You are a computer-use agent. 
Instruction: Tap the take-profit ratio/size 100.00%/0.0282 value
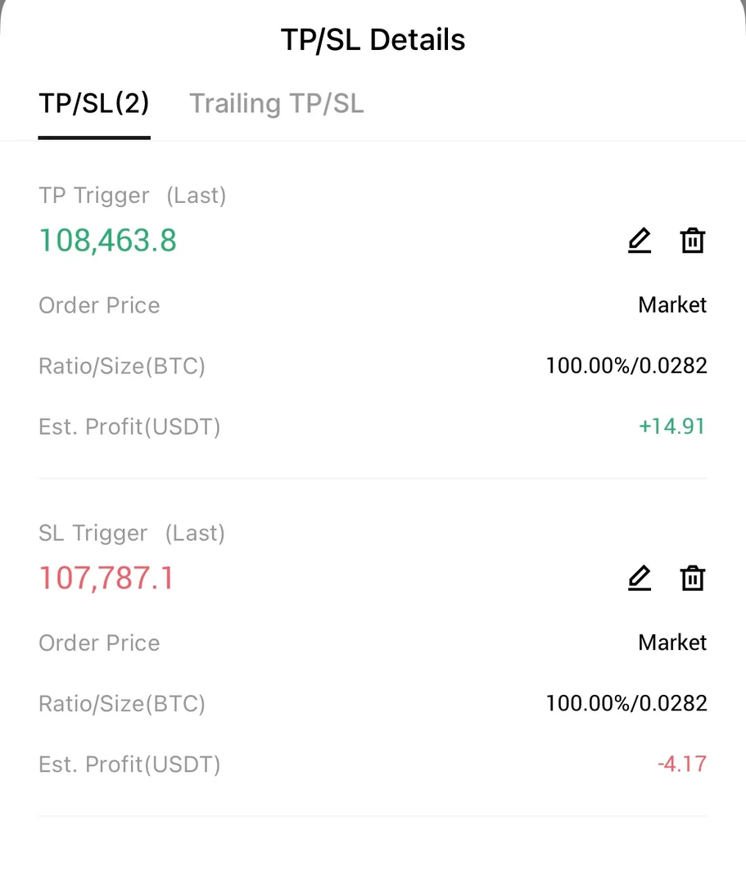pos(626,365)
